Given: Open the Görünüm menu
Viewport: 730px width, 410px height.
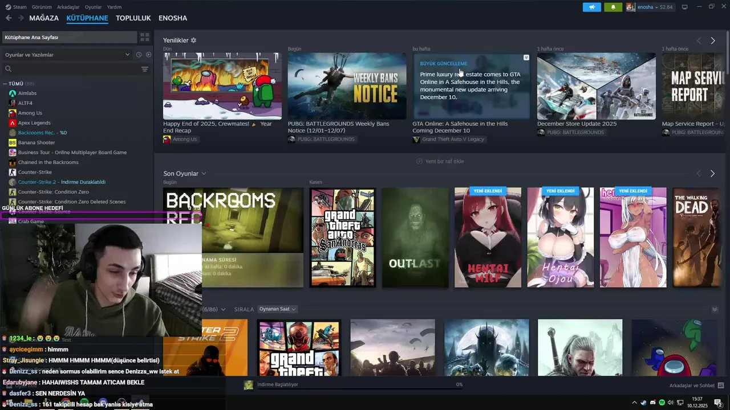Looking at the screenshot, I should tap(42, 7).
